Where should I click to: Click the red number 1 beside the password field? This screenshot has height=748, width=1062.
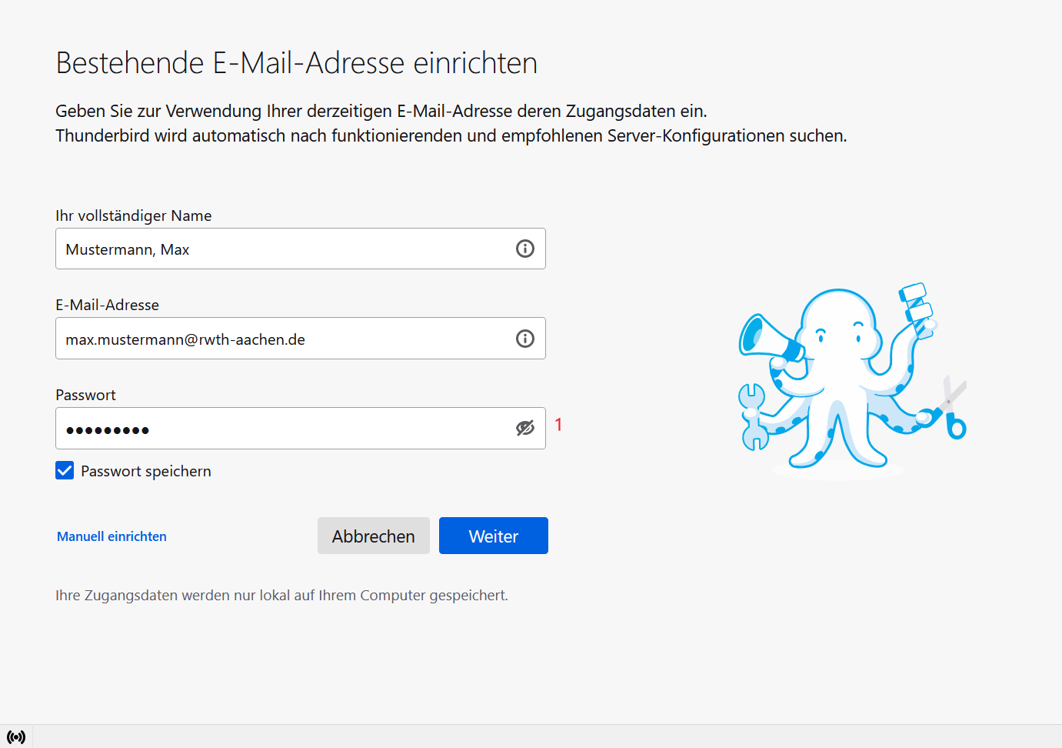tap(558, 425)
